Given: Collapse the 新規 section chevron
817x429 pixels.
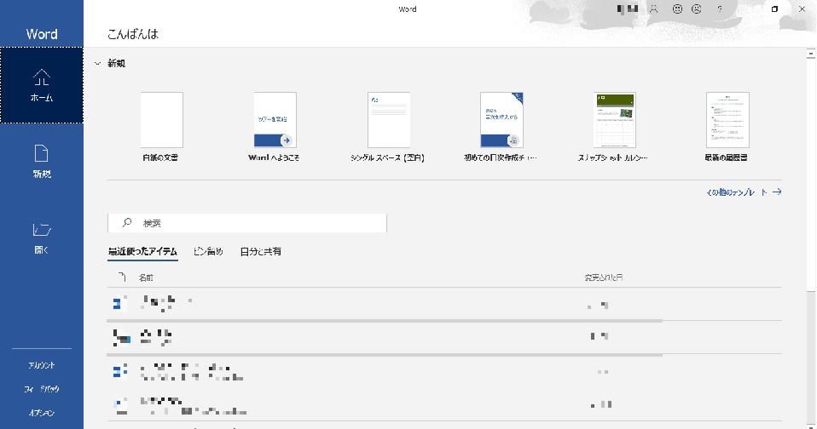Looking at the screenshot, I should point(98,64).
